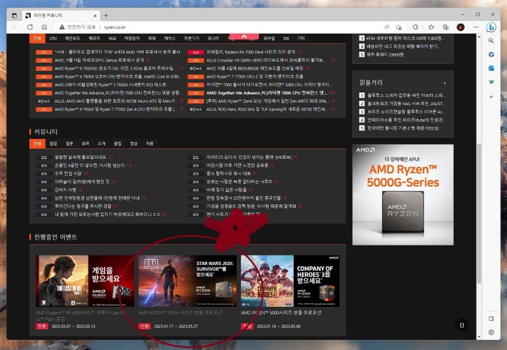Switch community list to 자랑 tab
Screen dimensions: 507x350
tap(150, 143)
